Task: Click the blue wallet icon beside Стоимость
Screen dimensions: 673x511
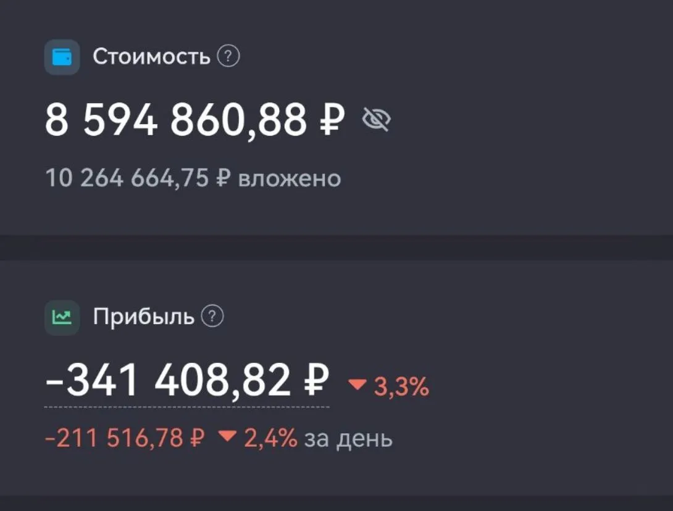Action: click(62, 57)
